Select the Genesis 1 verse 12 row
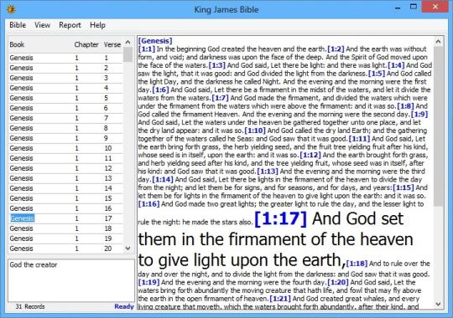 (65, 168)
